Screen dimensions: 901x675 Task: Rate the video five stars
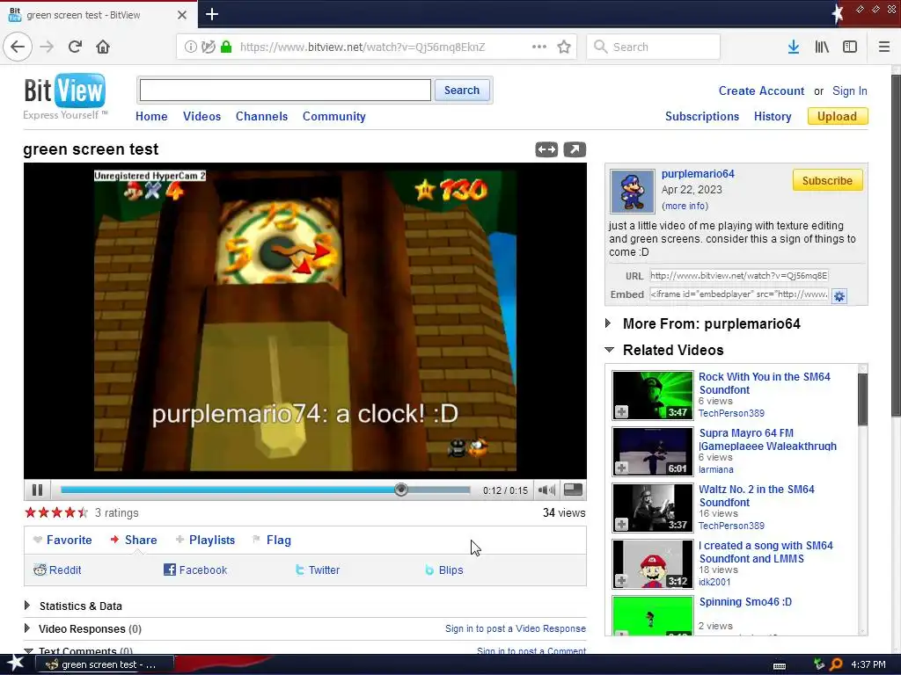84,512
